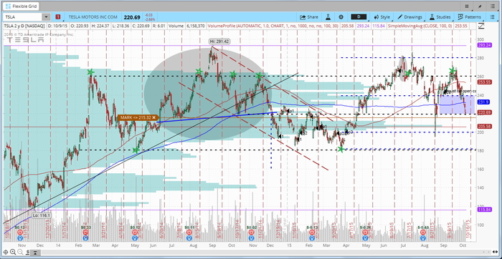Pin the Flexible Grid window
Viewport: 502px width, 259px height.
[480, 6]
